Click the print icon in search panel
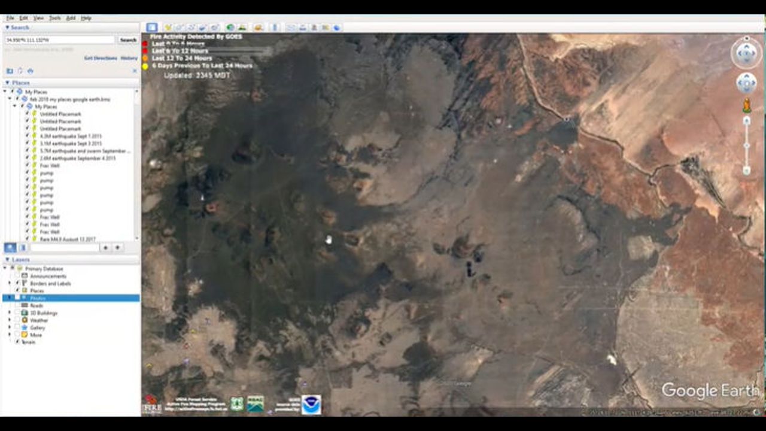The width and height of the screenshot is (766, 431). tap(30, 71)
